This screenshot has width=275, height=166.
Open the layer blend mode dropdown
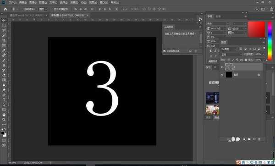click(231, 55)
